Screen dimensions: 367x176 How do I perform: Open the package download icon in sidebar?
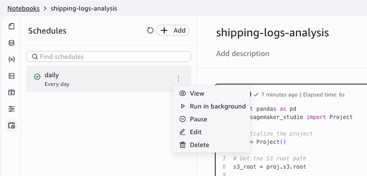11,92
